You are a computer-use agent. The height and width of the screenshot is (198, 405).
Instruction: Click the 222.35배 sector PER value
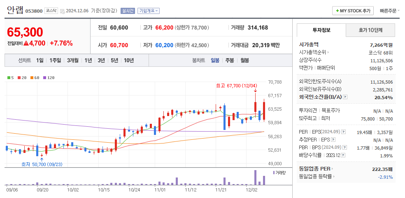tap(382, 169)
